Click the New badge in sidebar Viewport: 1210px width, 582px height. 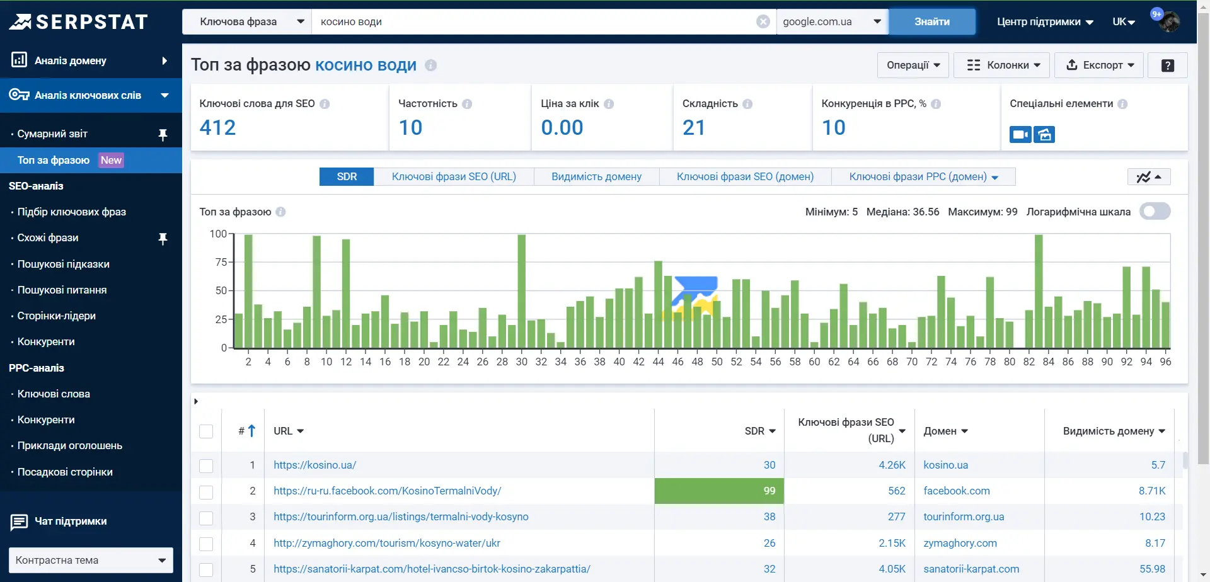pos(111,160)
